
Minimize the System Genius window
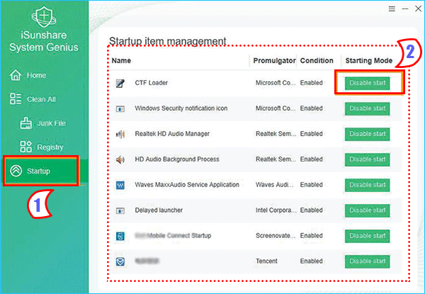point(405,9)
